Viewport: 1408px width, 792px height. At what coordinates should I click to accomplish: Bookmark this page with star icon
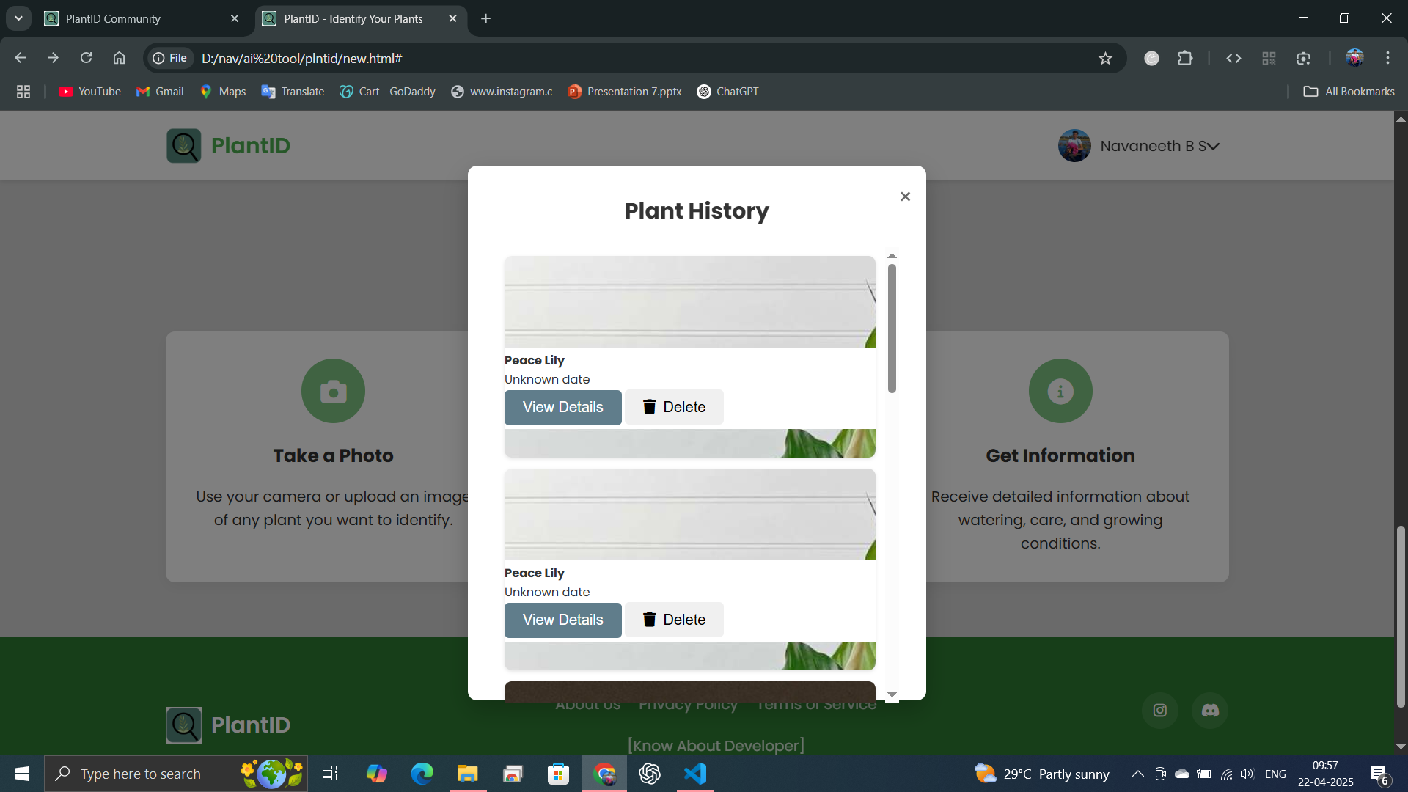1105,58
